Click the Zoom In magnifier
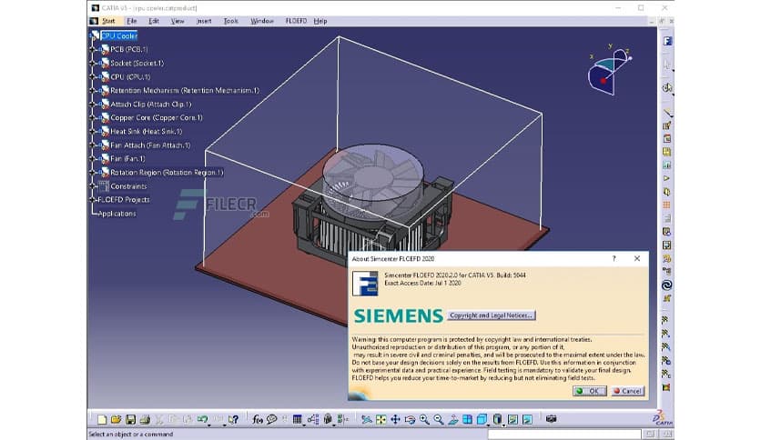Image resolution: width=761 pixels, height=440 pixels. pyautogui.click(x=424, y=419)
